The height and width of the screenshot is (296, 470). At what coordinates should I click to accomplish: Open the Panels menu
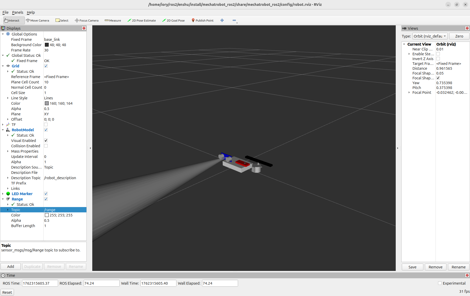(x=17, y=12)
